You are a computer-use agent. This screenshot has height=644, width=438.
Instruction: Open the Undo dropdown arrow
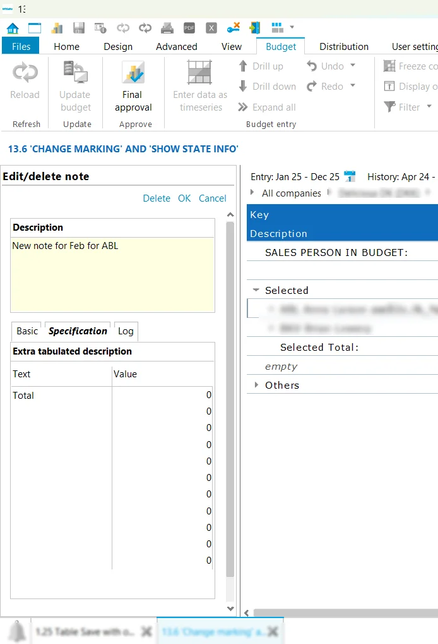(x=353, y=66)
